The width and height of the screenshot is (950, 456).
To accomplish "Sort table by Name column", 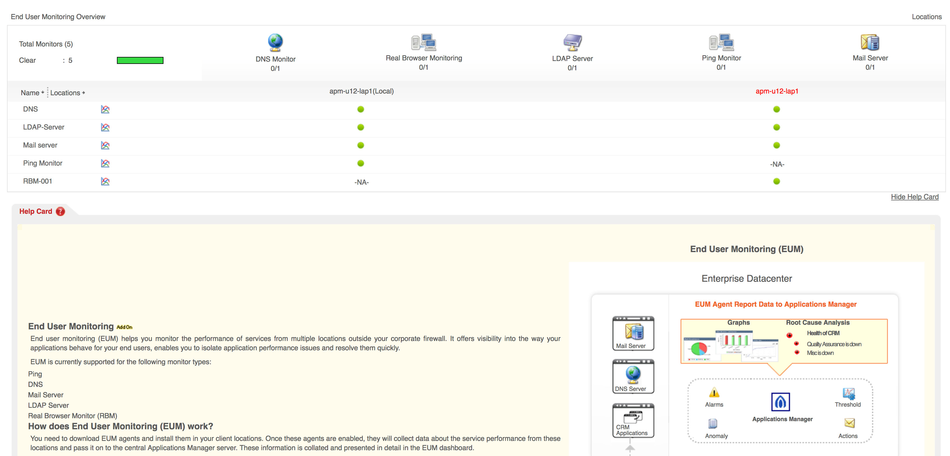I will (x=33, y=93).
